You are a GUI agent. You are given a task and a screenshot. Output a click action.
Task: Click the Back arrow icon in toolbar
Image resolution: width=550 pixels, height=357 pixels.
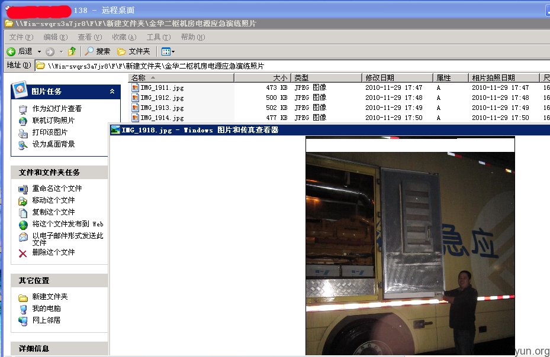11,51
